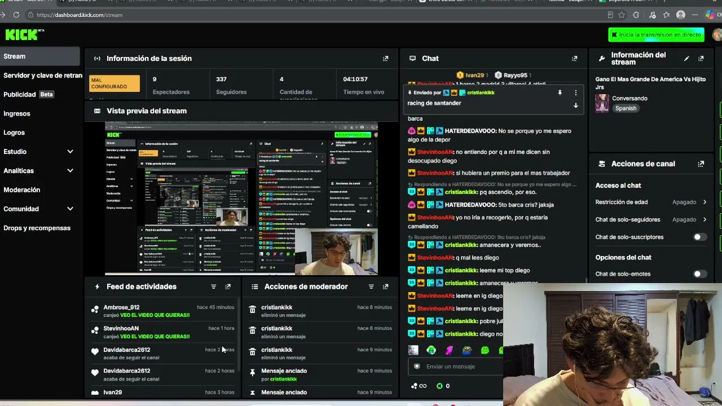Click the 9 Espectadores stat
The image size is (722, 406).
[x=171, y=85]
